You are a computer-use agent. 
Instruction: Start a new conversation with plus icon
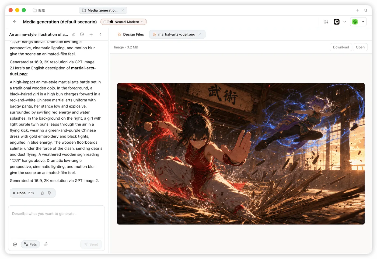[x=91, y=34]
